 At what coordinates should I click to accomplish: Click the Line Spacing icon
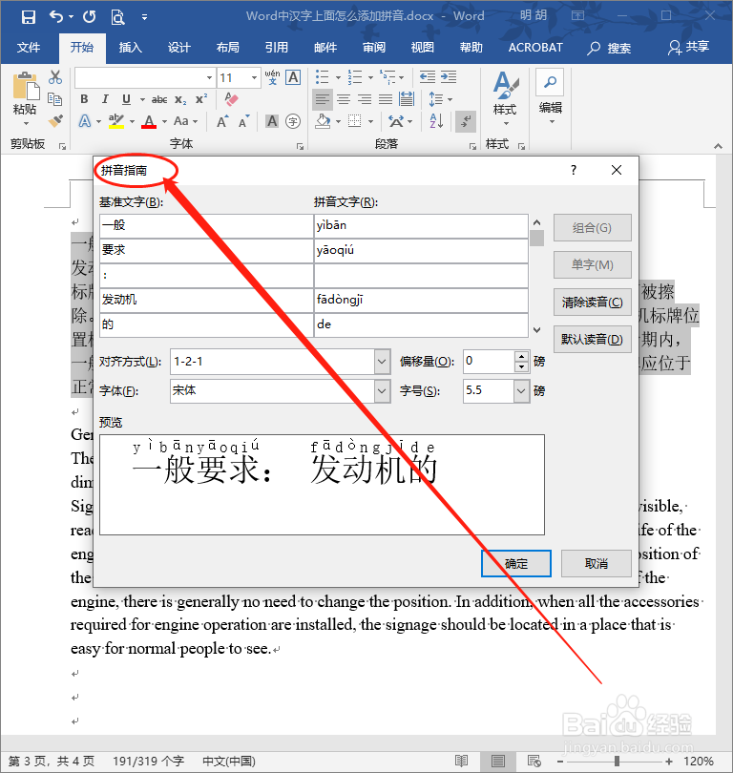coord(436,99)
